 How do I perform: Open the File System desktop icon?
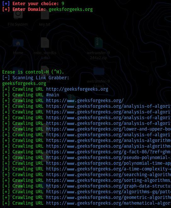(x=18, y=19)
